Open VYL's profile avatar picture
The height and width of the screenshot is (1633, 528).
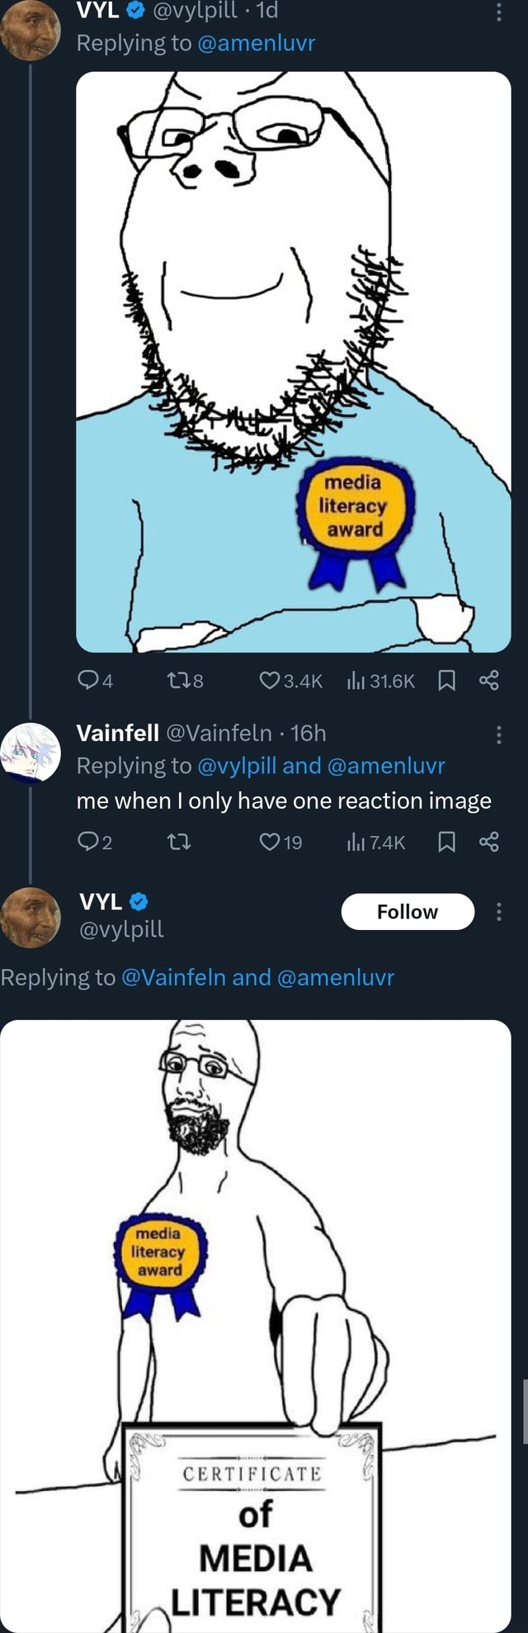tap(33, 915)
